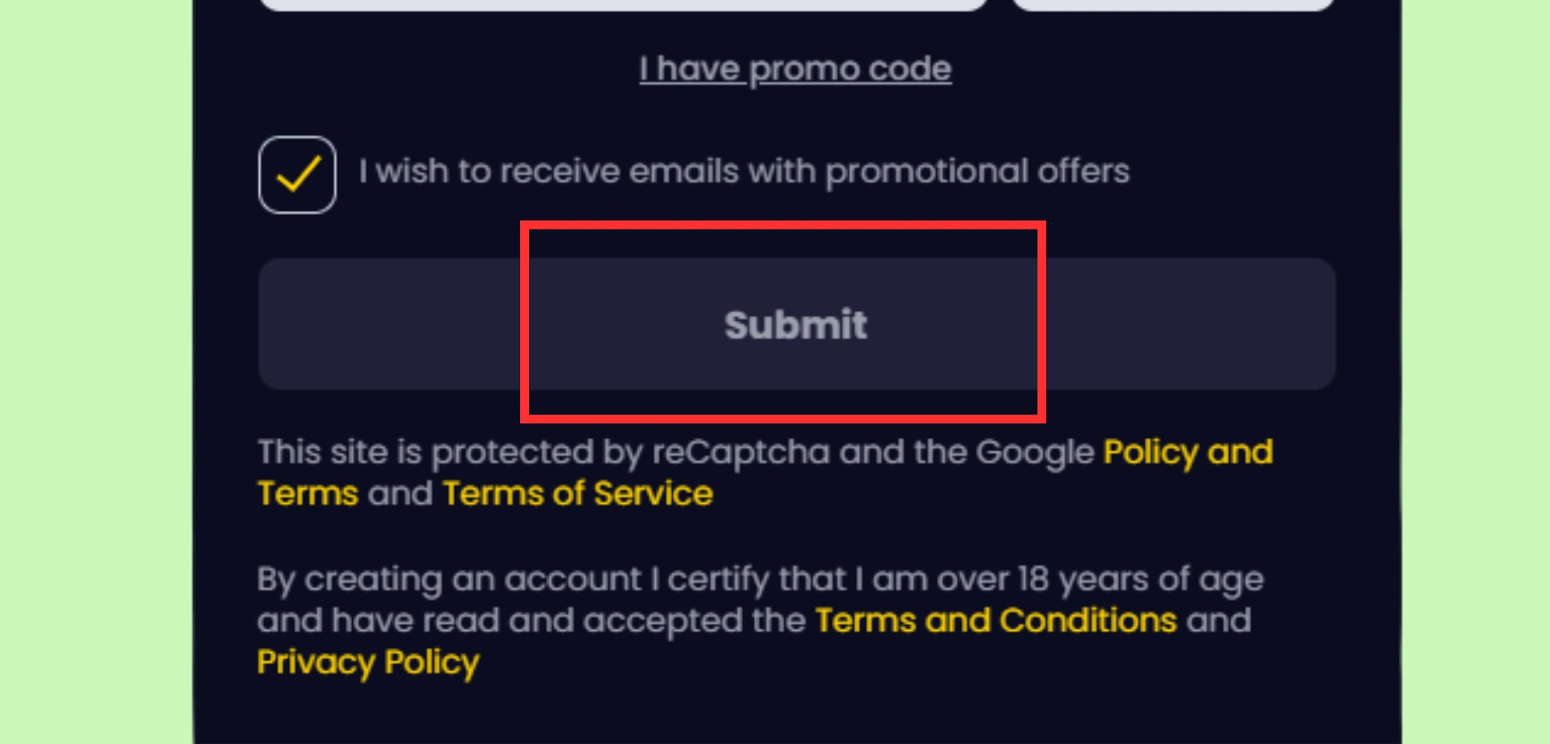Click the 'Terms of Service' link

coord(578,494)
